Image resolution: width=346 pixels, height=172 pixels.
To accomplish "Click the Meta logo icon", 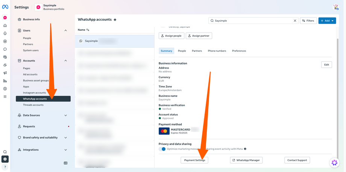I will coord(5,7).
